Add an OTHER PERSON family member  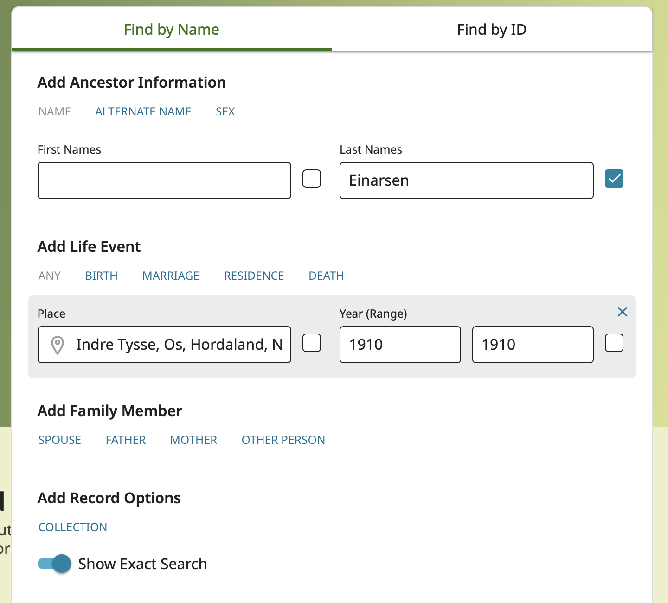pos(283,440)
